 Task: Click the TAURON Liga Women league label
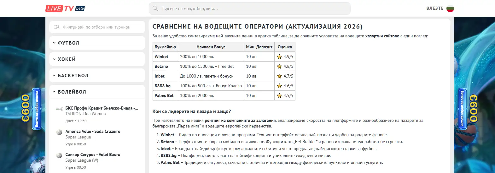click(x=85, y=114)
